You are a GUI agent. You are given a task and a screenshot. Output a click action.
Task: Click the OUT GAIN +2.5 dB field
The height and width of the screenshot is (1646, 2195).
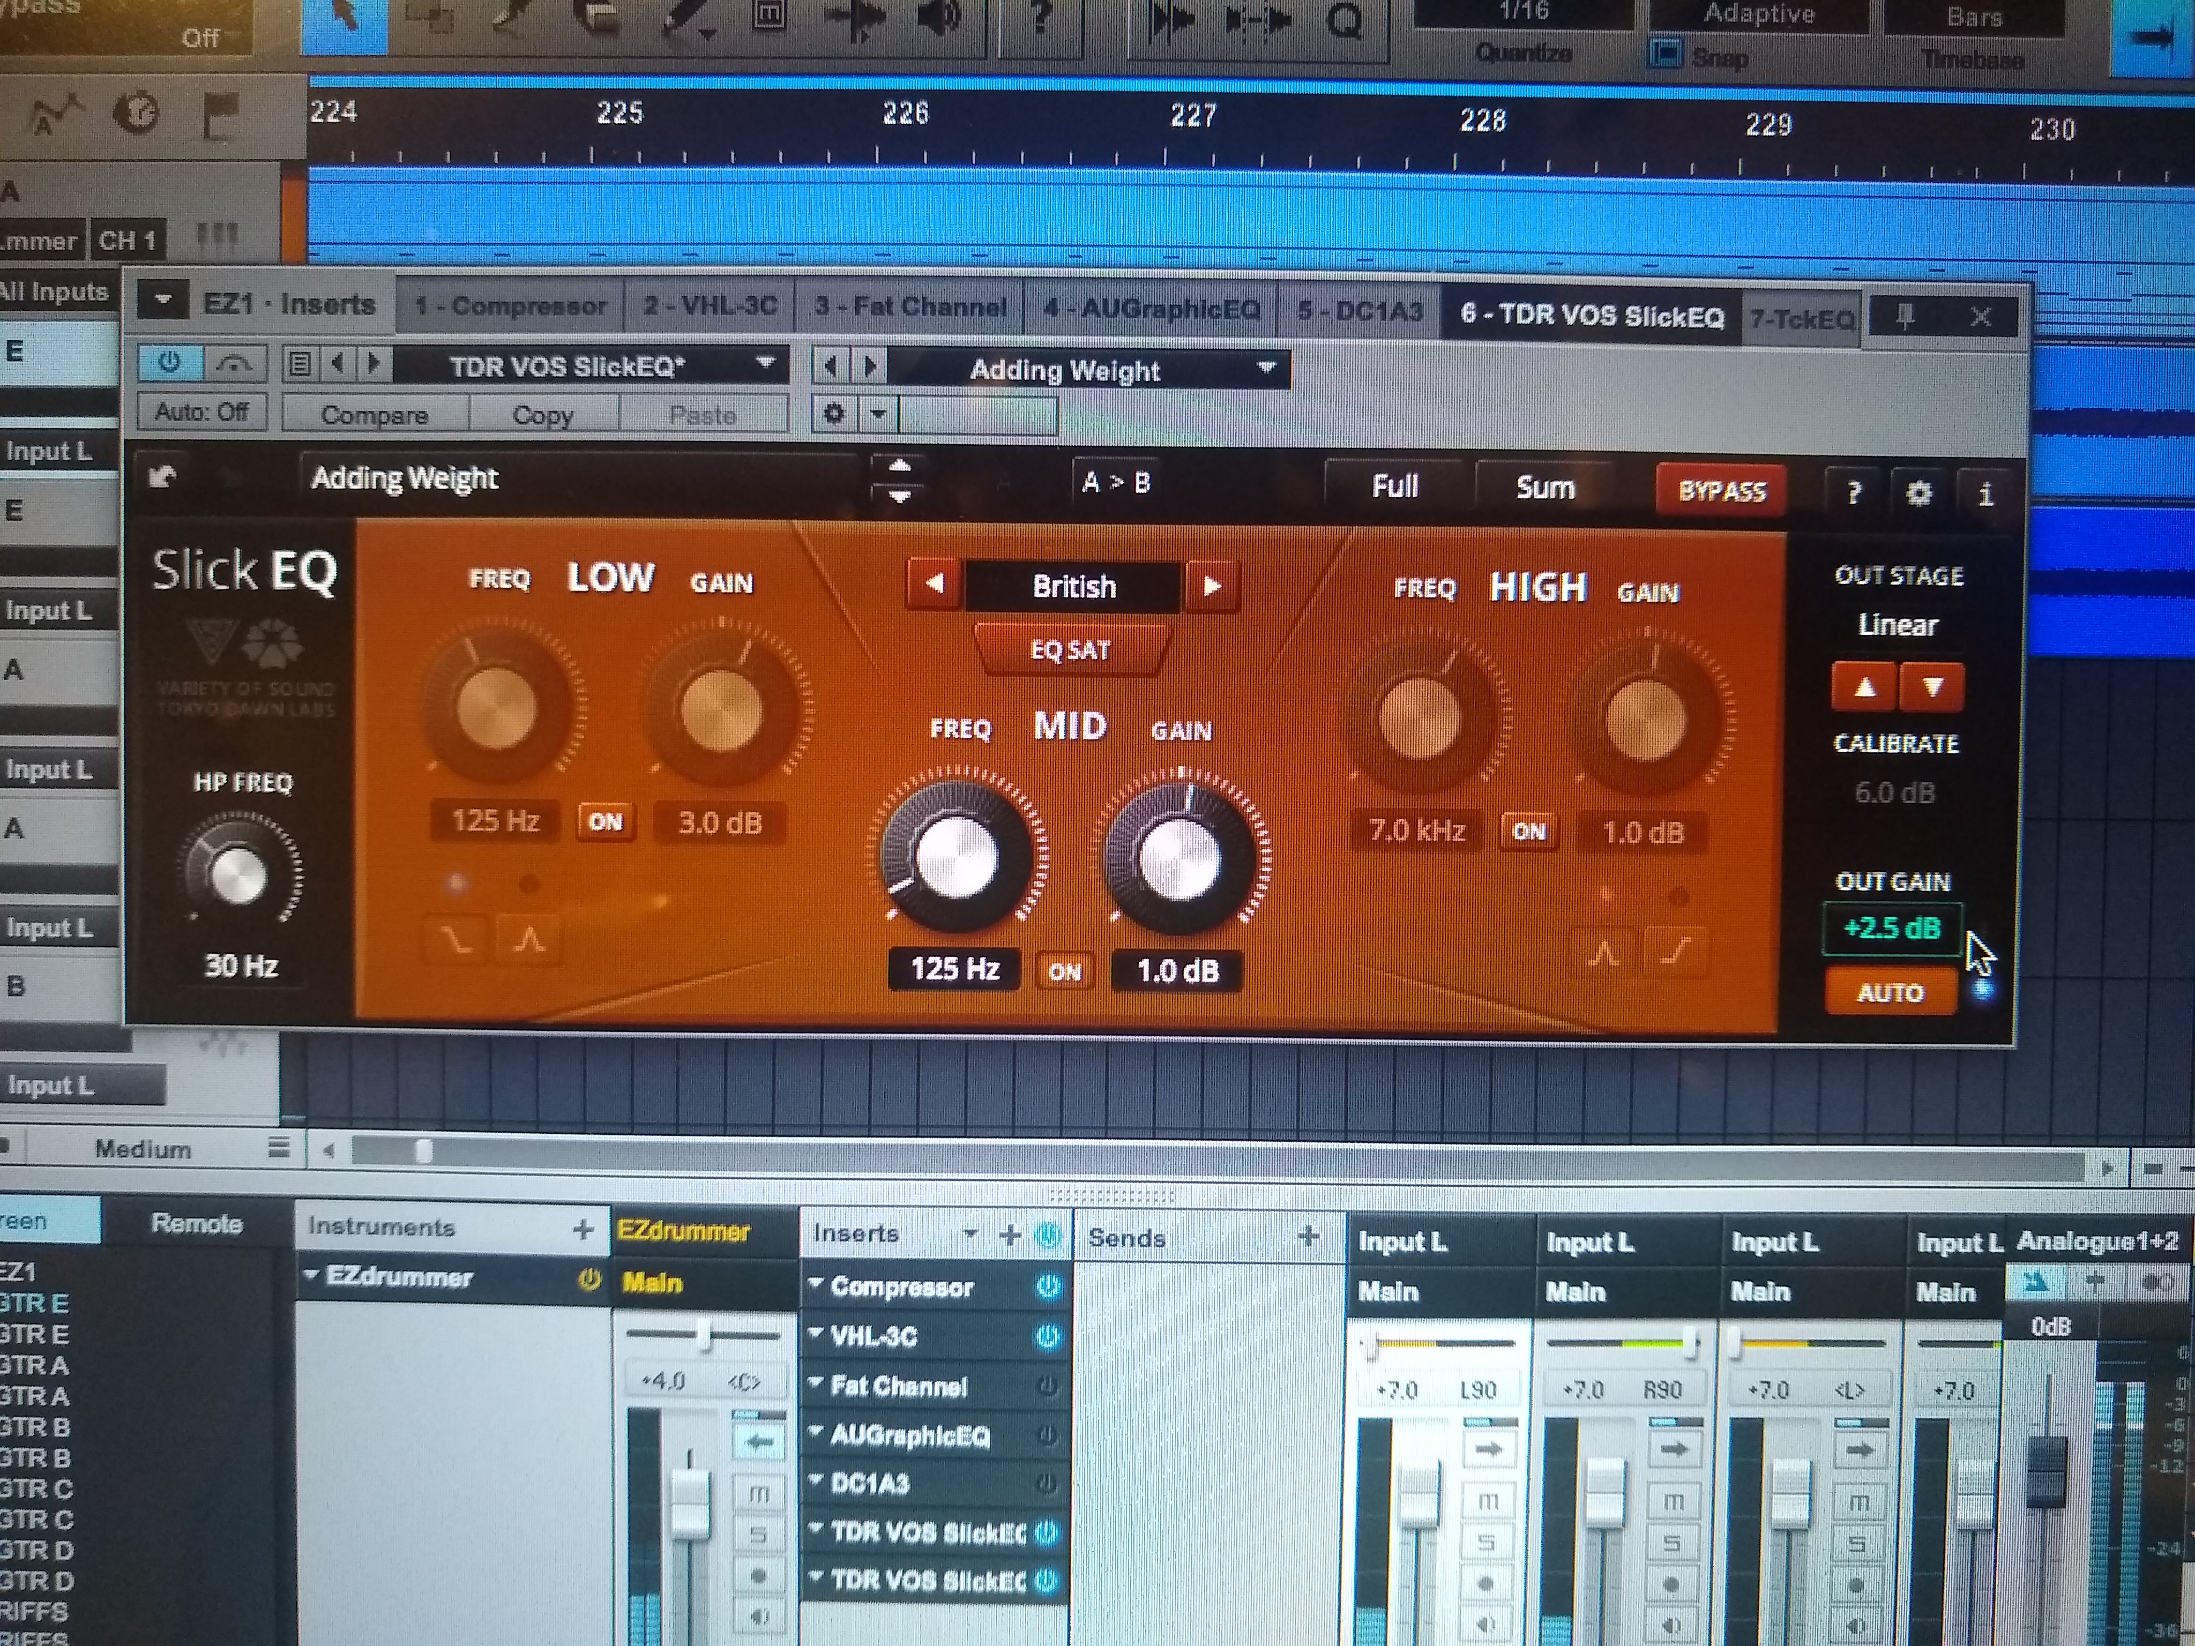[x=1892, y=929]
